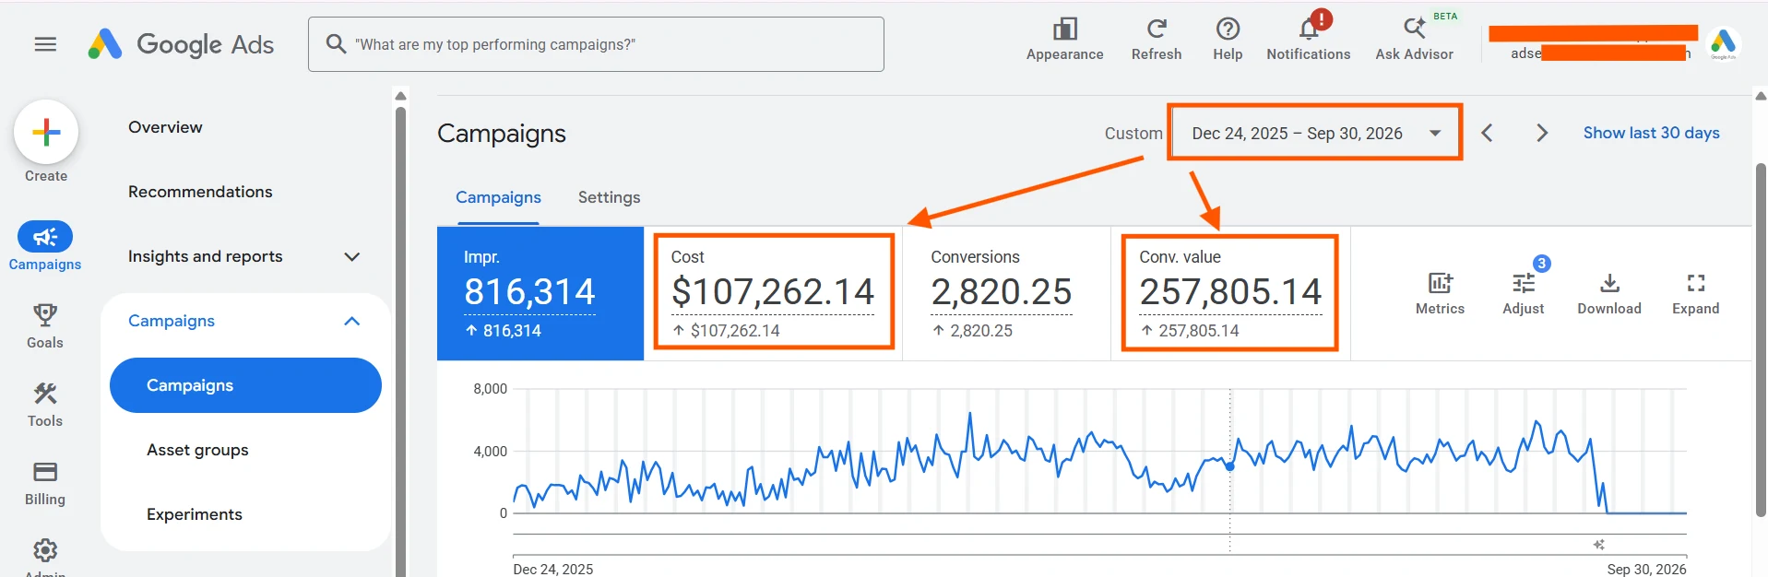Select Campaigns submenu item
Viewport: 1768px width, 577px height.
[245, 385]
